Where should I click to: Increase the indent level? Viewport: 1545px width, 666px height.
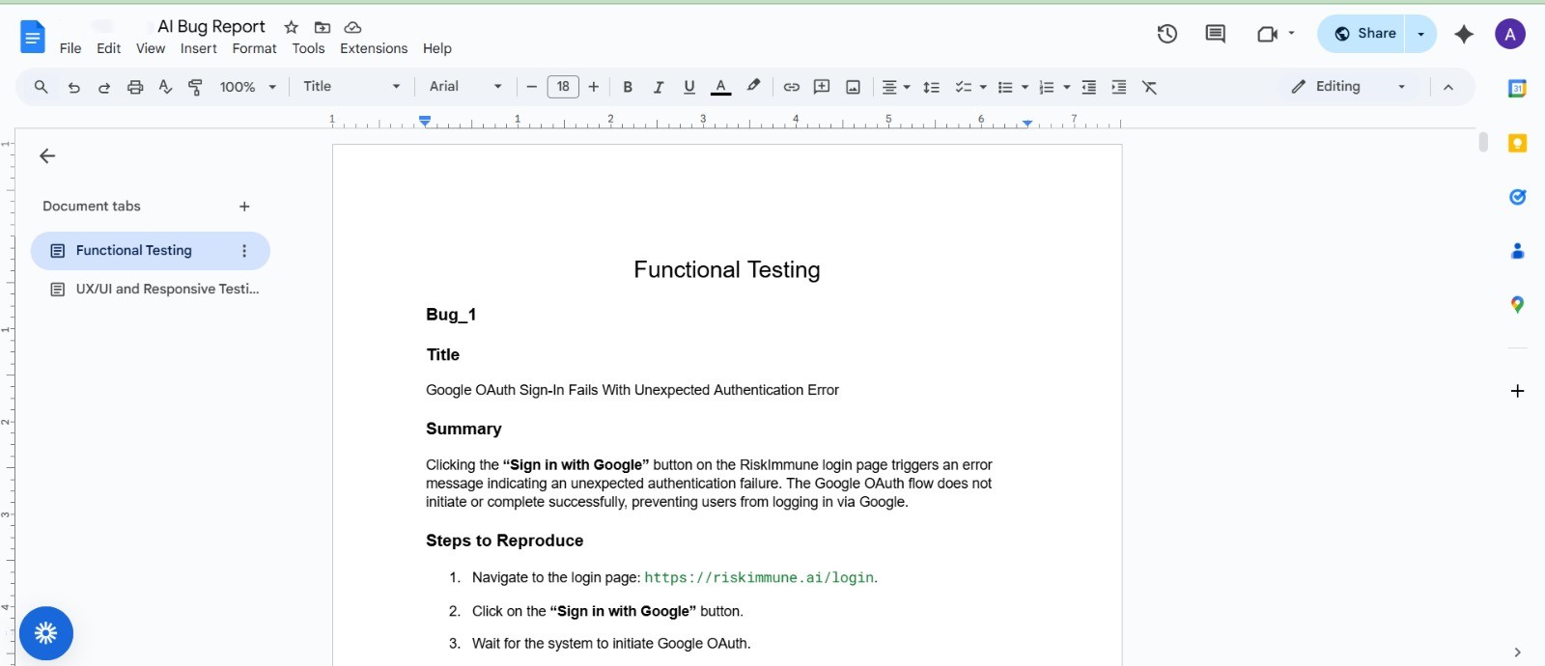(1118, 87)
